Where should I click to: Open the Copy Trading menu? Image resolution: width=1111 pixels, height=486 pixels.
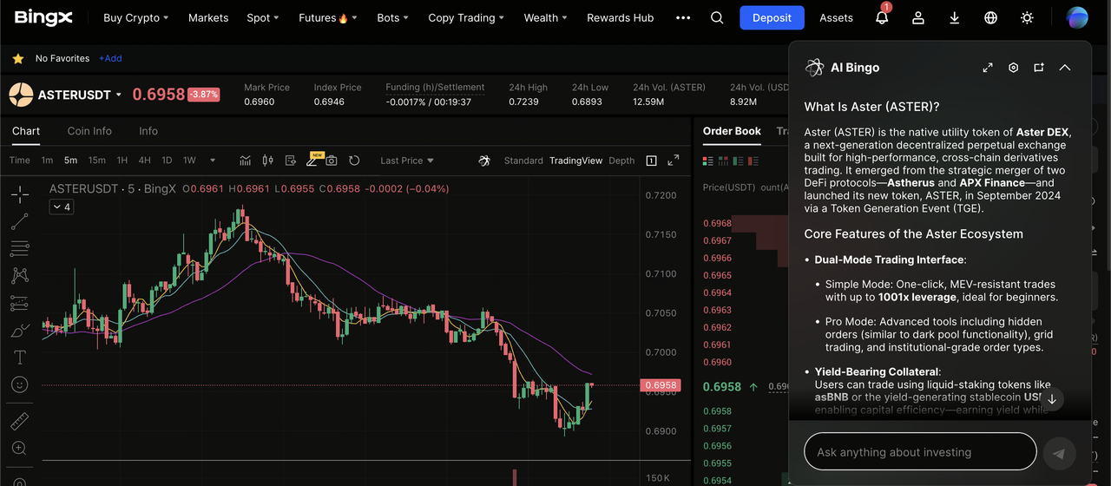(466, 18)
